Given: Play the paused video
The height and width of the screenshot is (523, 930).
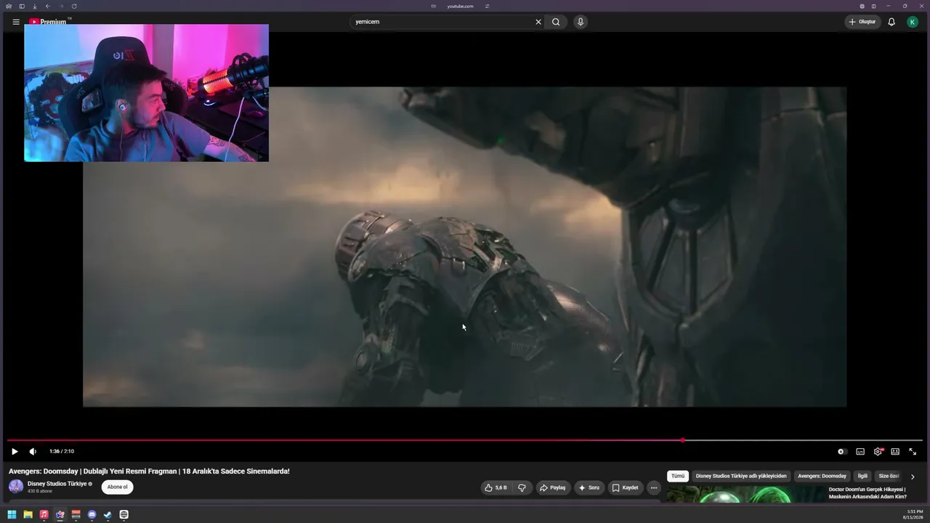Looking at the screenshot, I should click(15, 451).
